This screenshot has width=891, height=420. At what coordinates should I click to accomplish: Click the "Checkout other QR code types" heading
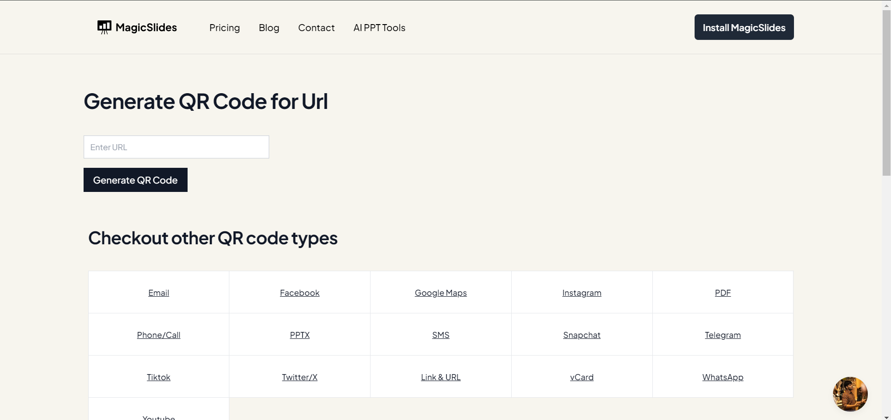pos(213,238)
